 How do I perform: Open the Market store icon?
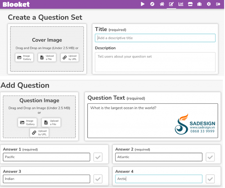click(x=190, y=4)
